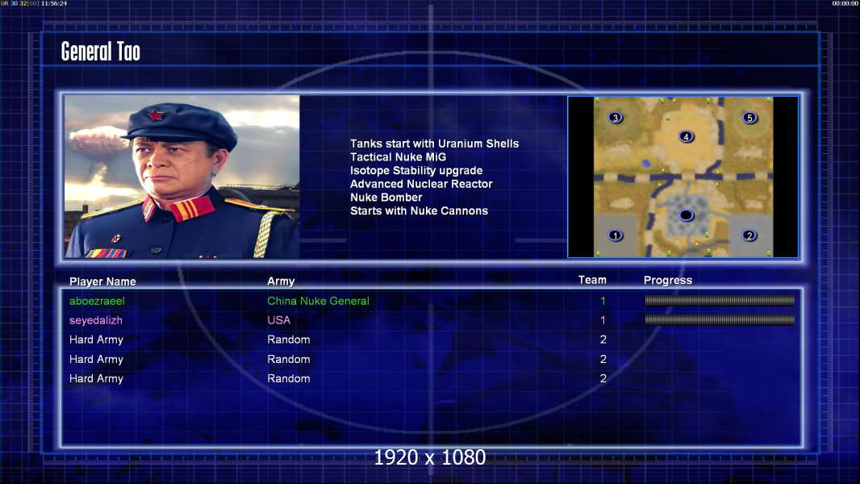Click the General Tao portrait image

(182, 177)
